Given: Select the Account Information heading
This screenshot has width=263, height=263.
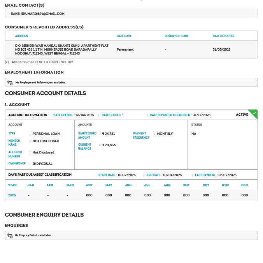Looking at the screenshot, I should (x=28, y=115).
